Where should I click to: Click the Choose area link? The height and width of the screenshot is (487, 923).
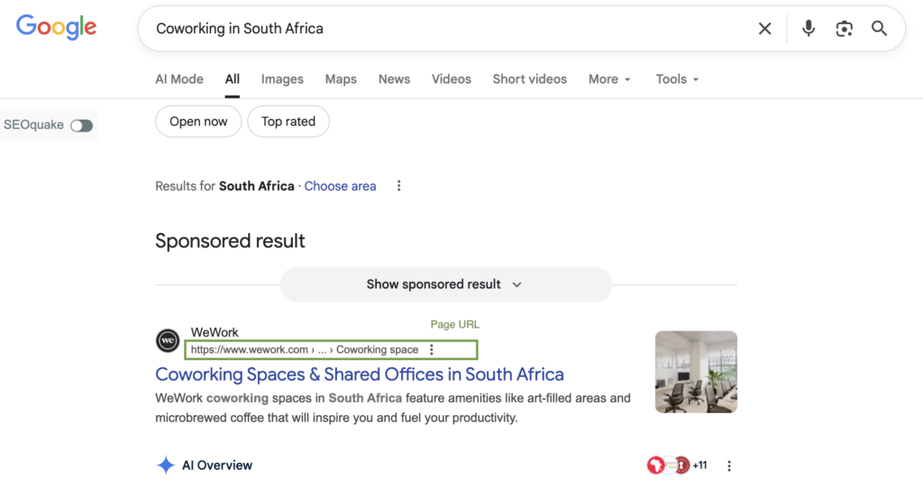pos(340,186)
